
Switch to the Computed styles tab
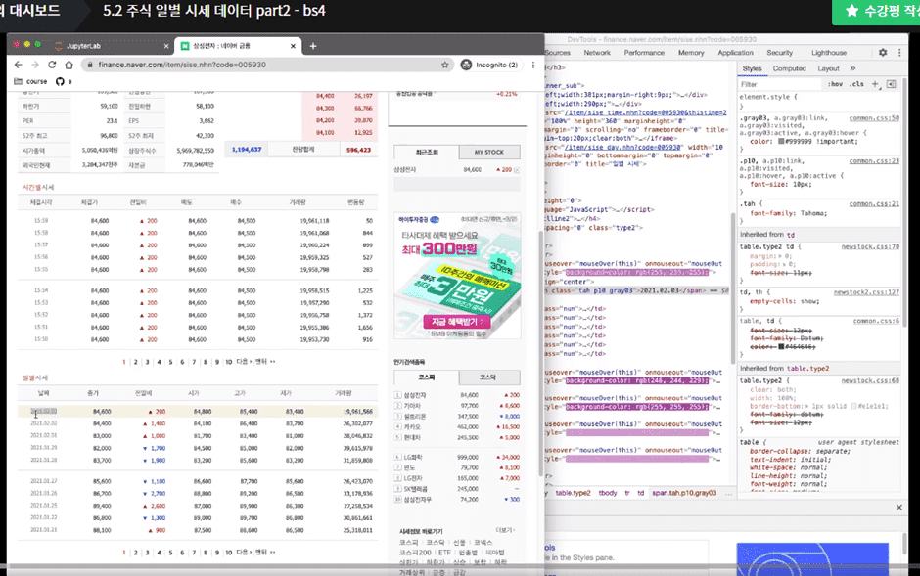(789, 68)
